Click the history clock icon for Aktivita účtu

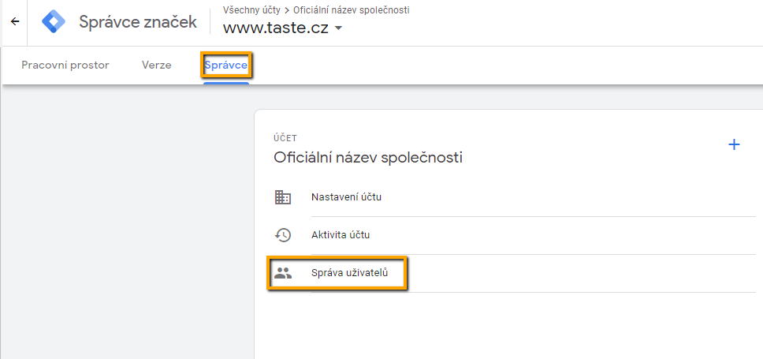click(x=283, y=235)
